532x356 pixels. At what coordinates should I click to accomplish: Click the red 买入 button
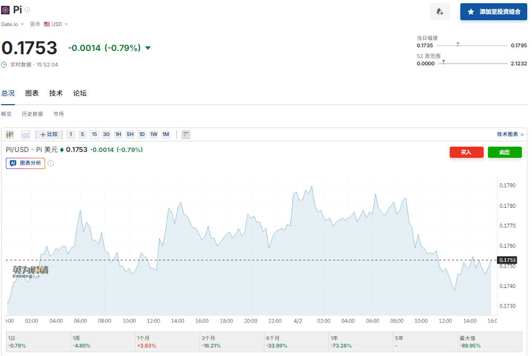point(466,152)
